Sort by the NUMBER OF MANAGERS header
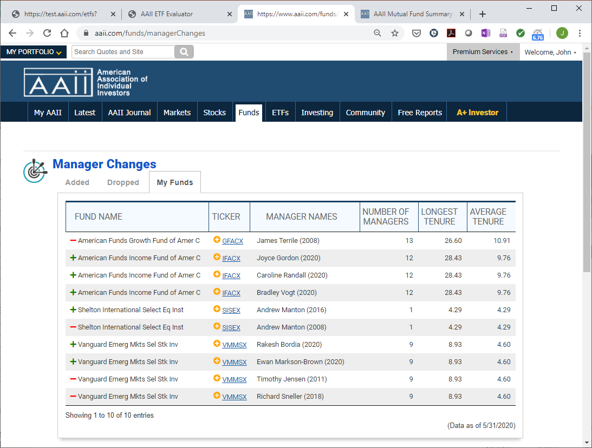Screen dimensions: 592x448 point(389,216)
